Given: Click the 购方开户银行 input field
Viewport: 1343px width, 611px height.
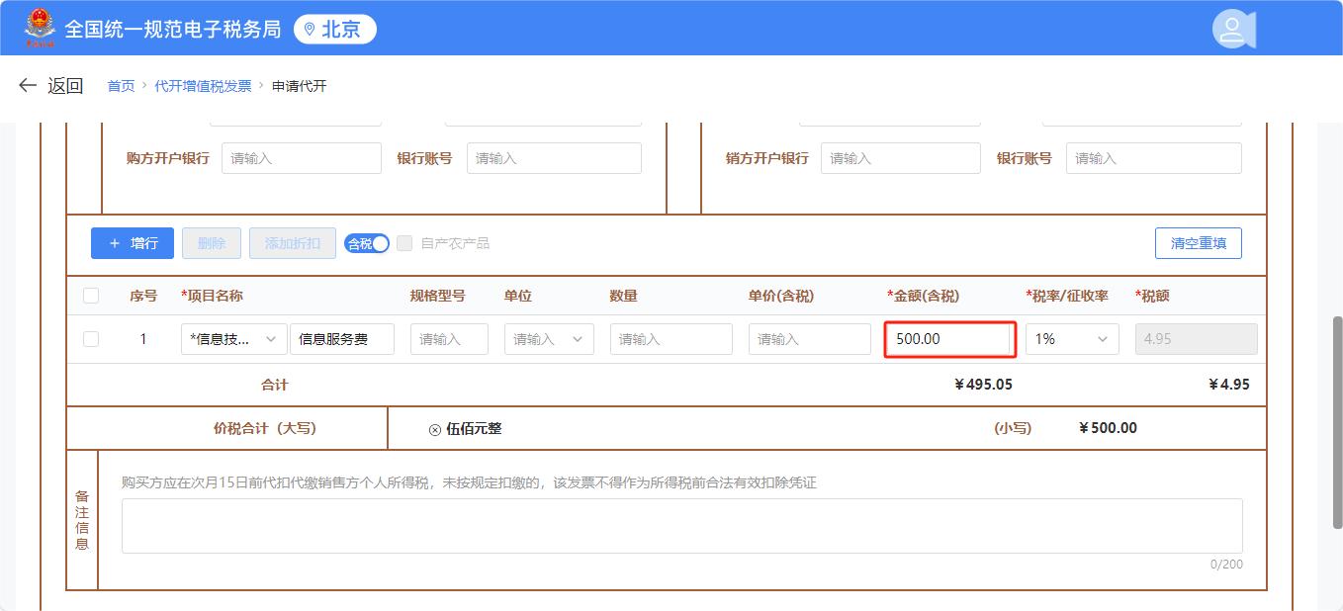Looking at the screenshot, I should tap(301, 158).
